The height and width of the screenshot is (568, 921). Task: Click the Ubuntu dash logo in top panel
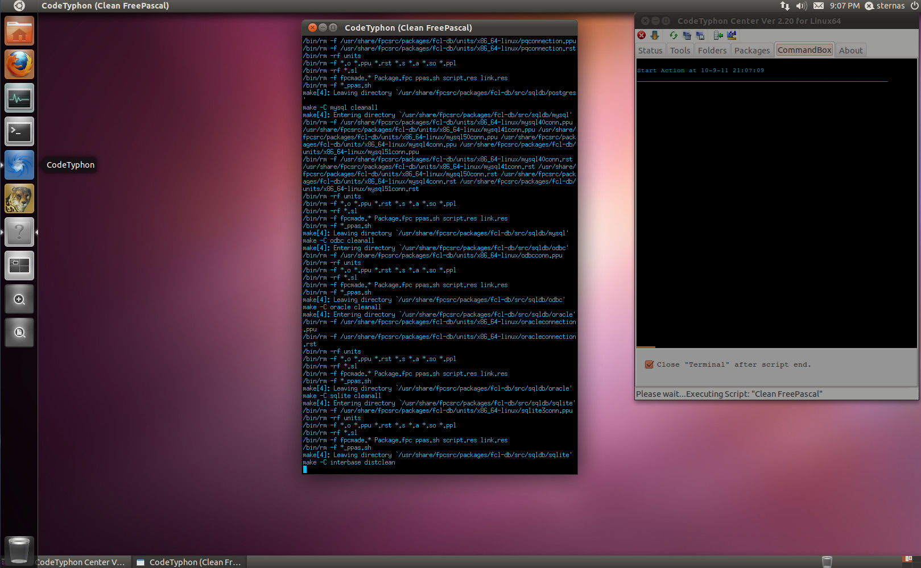[x=19, y=6]
